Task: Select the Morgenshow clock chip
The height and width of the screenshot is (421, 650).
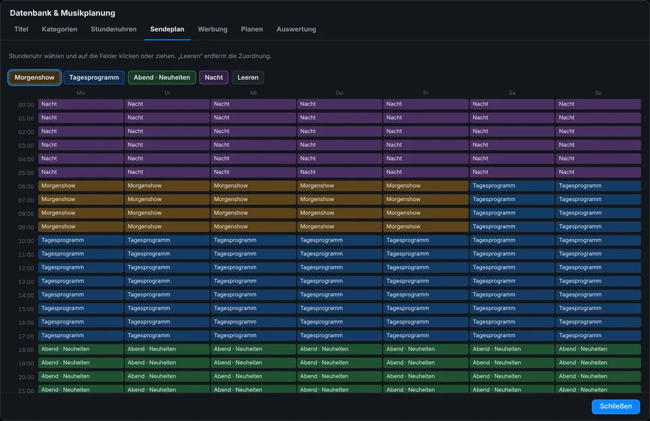Action: click(x=35, y=77)
